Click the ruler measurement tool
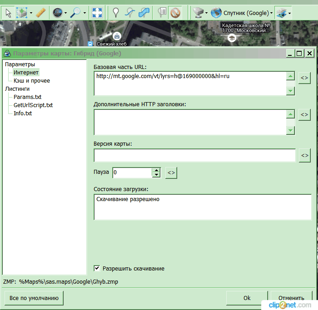The image size is (318, 310). 41,12
